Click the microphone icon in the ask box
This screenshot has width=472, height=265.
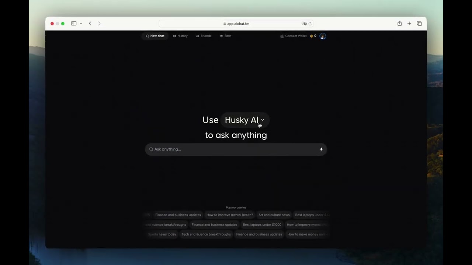[321, 149]
